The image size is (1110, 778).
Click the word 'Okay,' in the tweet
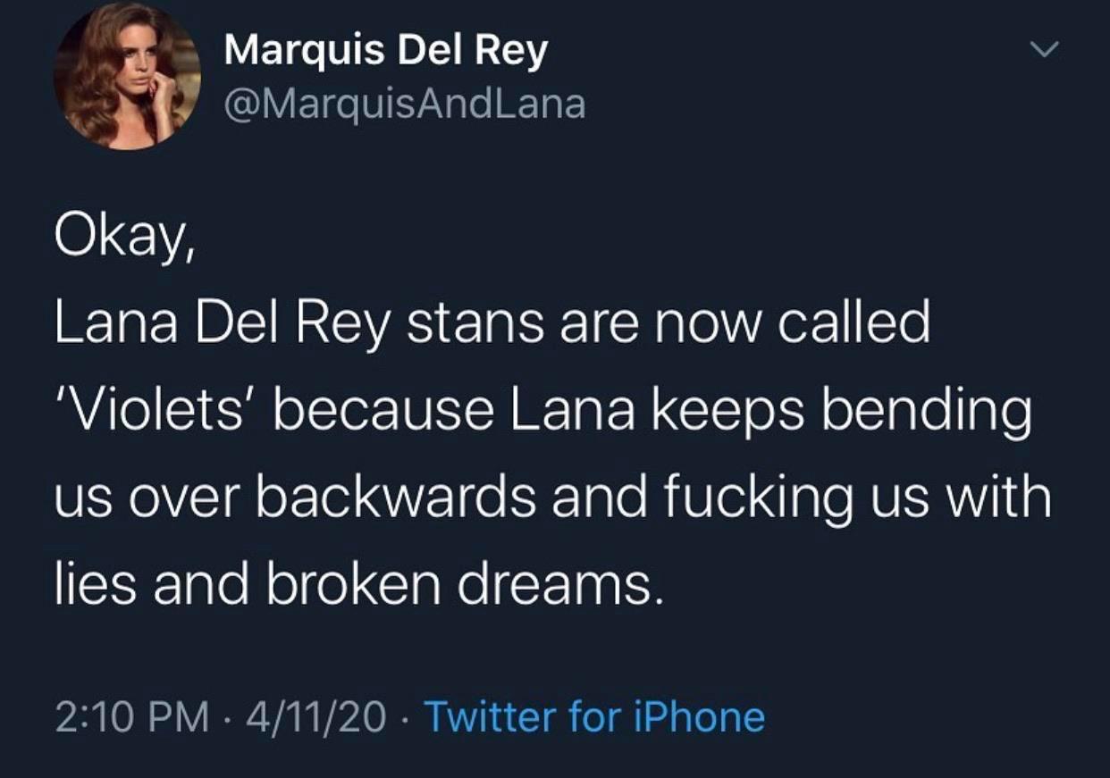[123, 237]
